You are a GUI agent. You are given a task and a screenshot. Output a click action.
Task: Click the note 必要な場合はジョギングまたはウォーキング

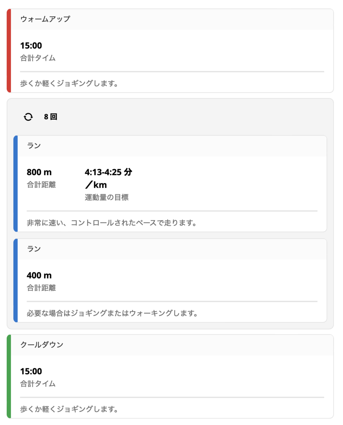click(112, 313)
